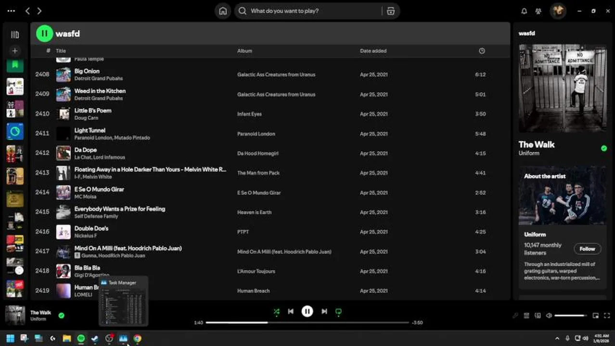
Task: Sort the list by Title column header
Action: click(61, 51)
